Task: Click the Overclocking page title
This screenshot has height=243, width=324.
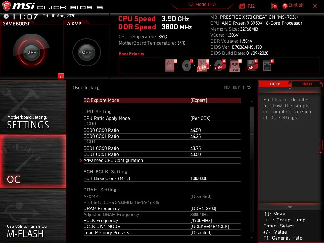Action: pyautogui.click(x=86, y=88)
